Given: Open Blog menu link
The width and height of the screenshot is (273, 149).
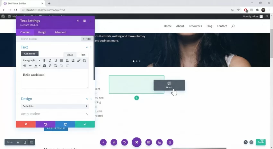Looking at the screenshot, I should coord(209,26).
